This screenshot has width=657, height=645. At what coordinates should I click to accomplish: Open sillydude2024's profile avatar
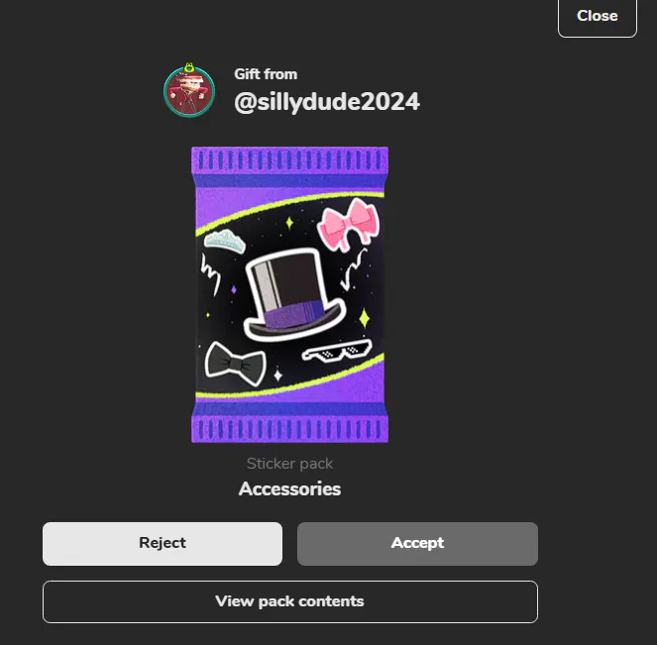click(x=189, y=91)
